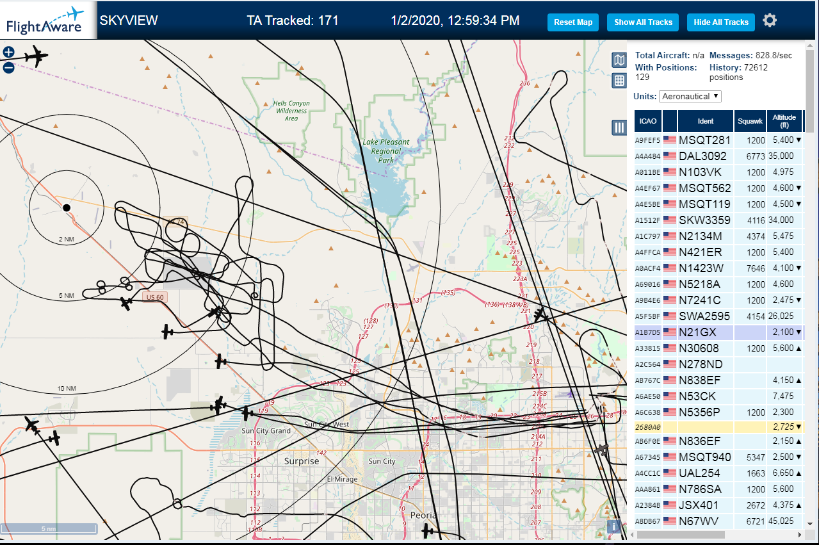Image resolution: width=819 pixels, height=545 pixels.
Task: Select the SWA2595 flight row
Action: (719, 316)
